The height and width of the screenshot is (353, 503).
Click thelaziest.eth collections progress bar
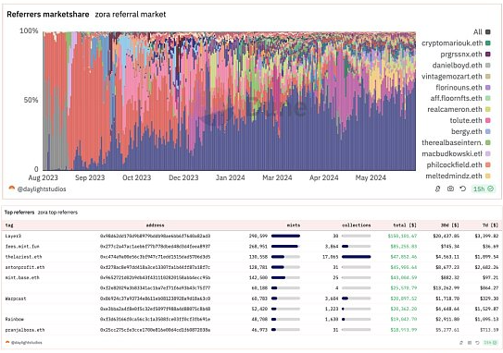(x=356, y=257)
